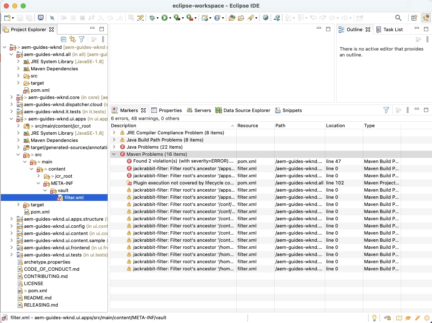Open the Web Browser globe icon

pyautogui.click(x=266, y=18)
